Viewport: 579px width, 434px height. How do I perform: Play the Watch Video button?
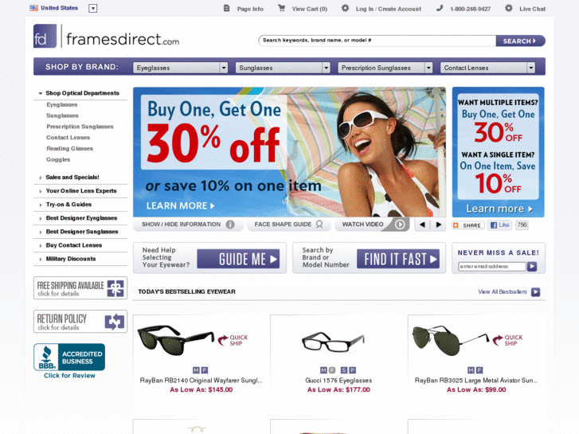click(372, 225)
